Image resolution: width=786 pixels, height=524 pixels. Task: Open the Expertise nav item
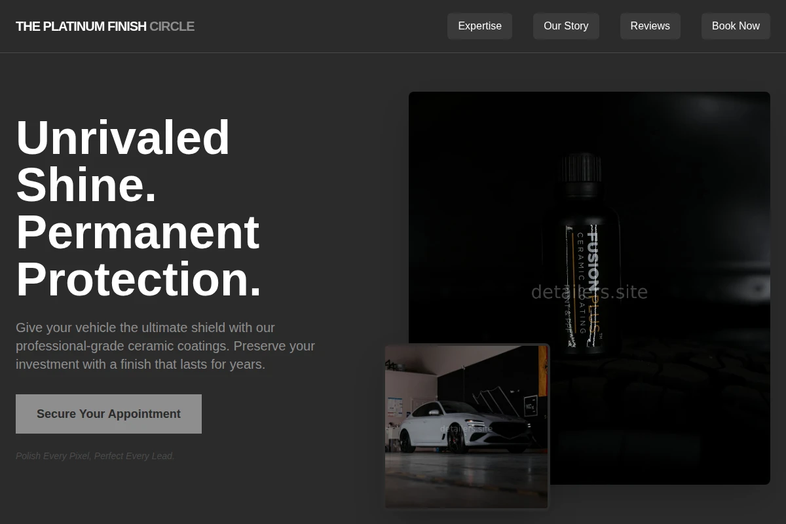[479, 26]
